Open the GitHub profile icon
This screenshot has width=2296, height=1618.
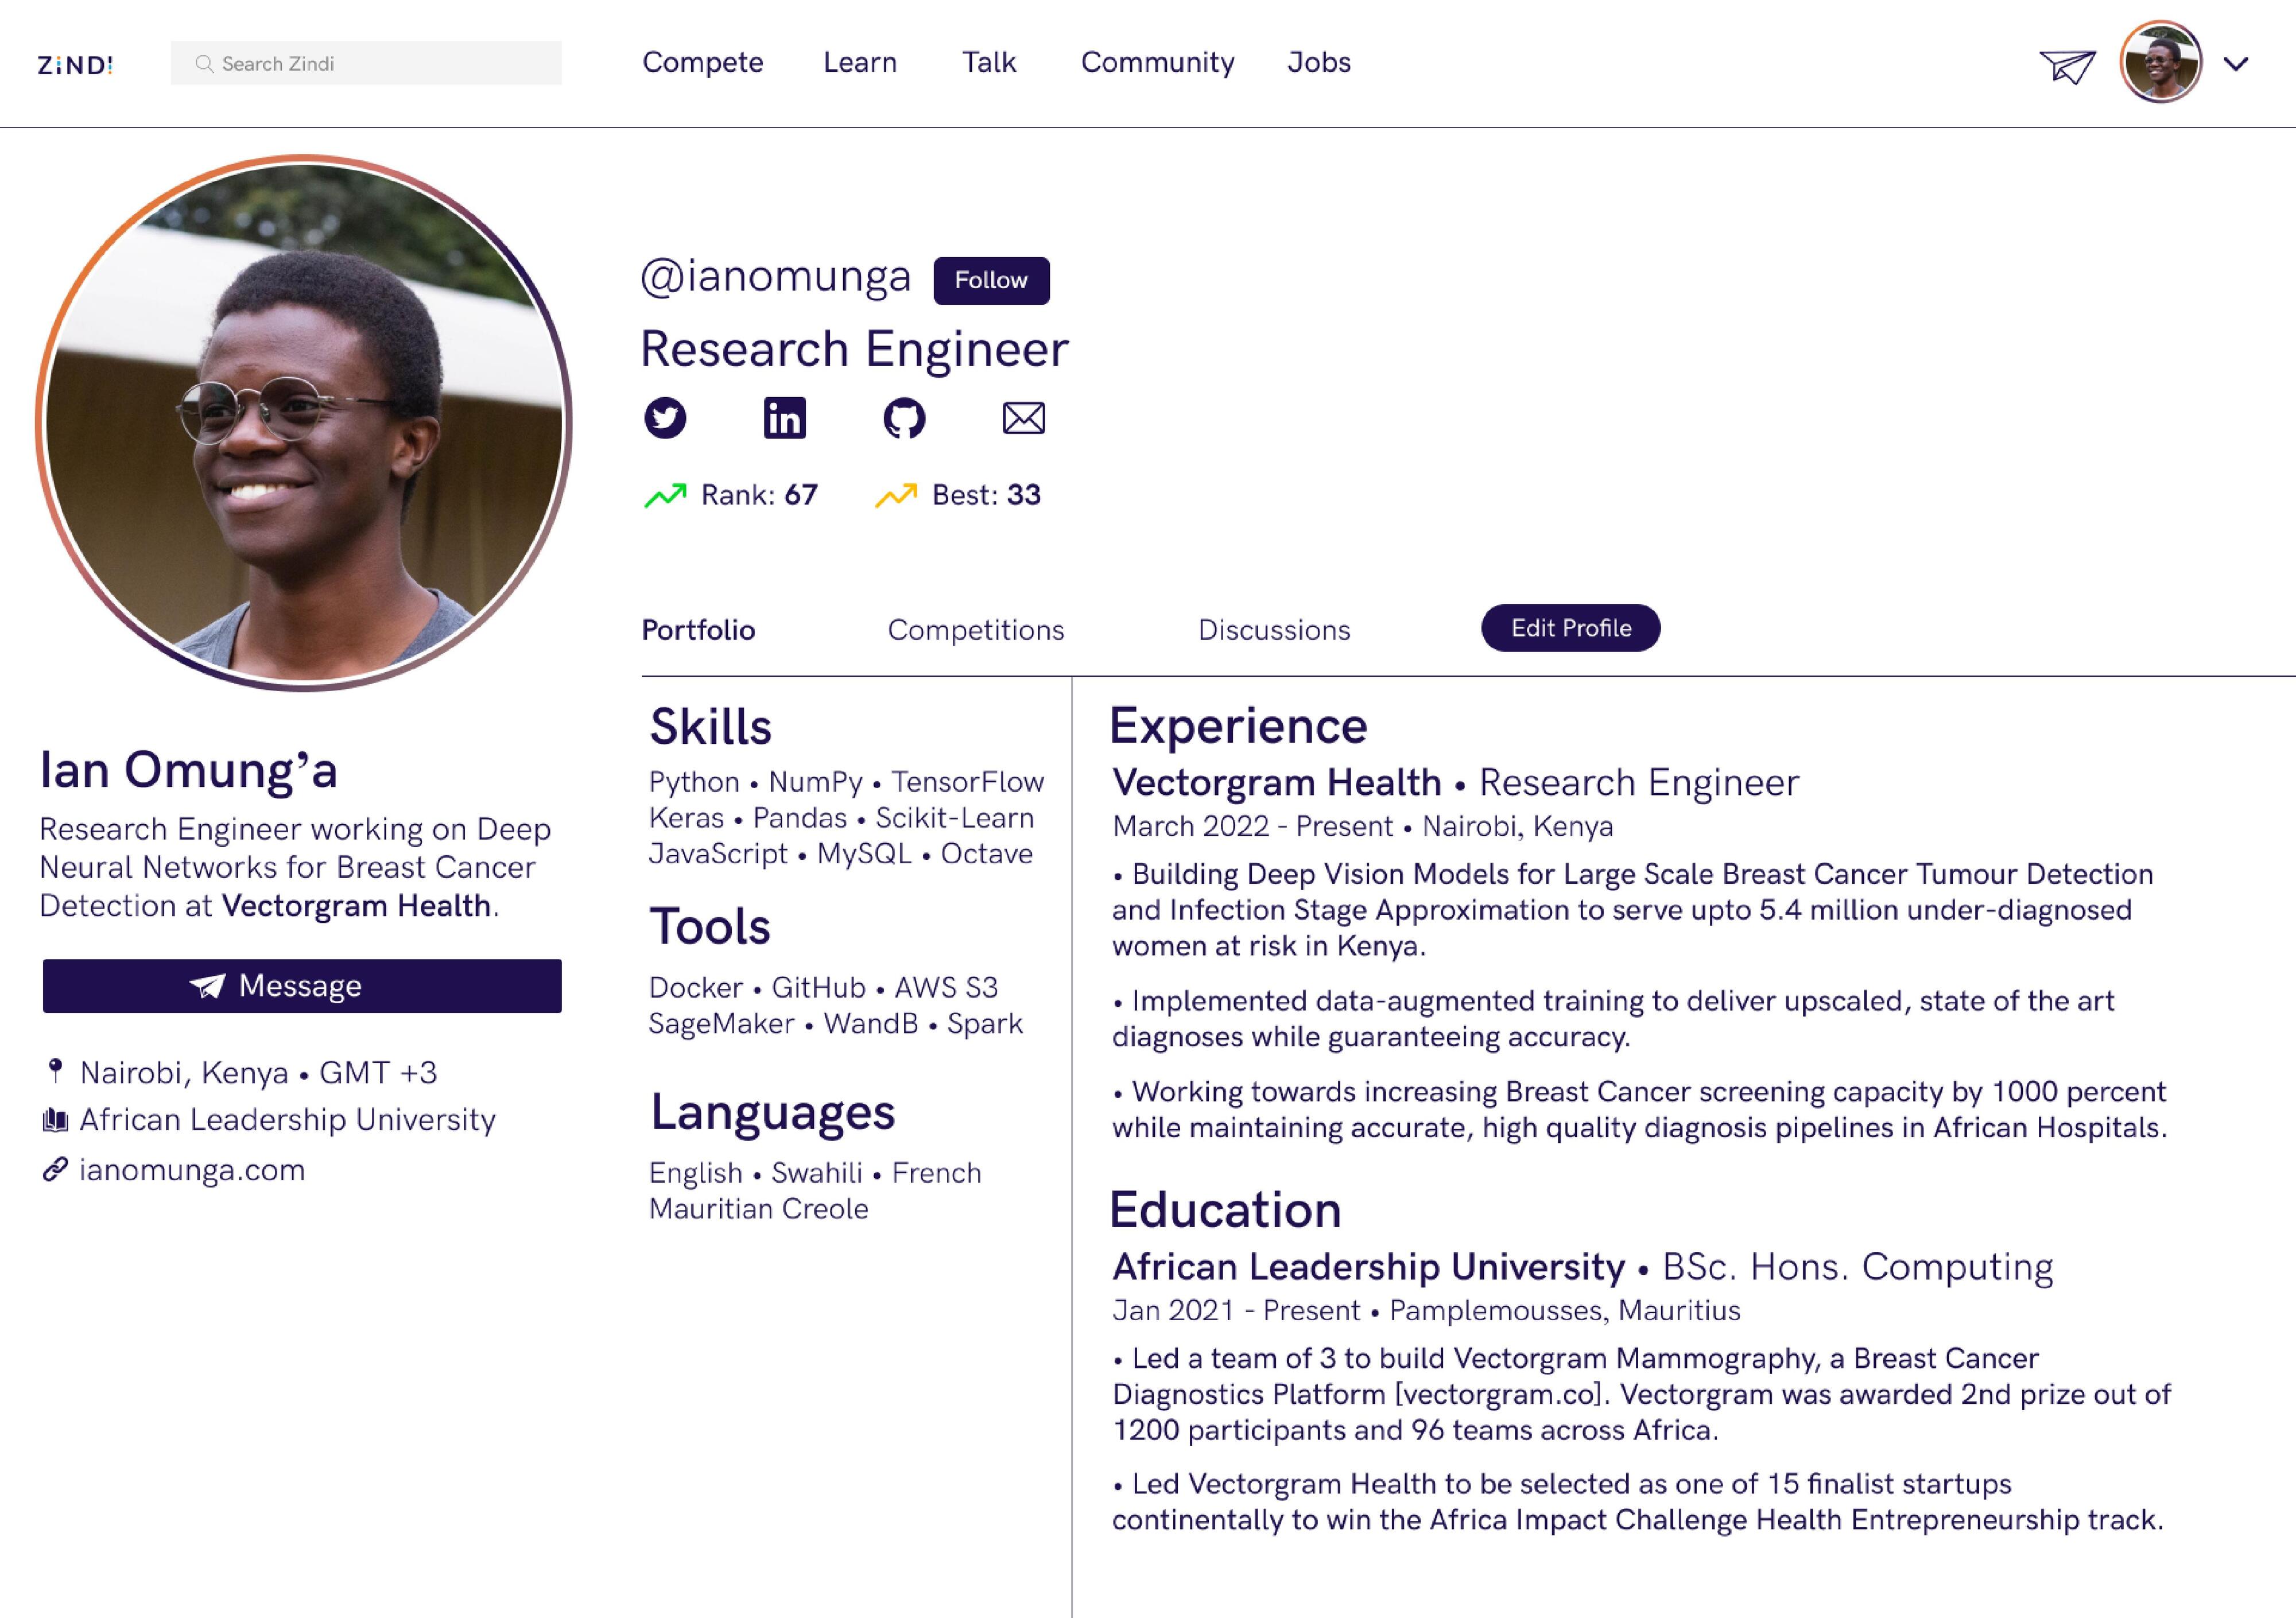[904, 418]
